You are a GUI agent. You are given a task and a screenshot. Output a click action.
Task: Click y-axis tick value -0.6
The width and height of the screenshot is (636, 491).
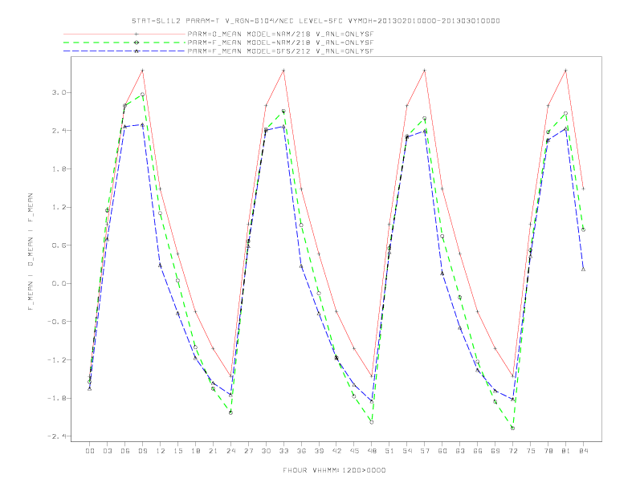[56, 322]
